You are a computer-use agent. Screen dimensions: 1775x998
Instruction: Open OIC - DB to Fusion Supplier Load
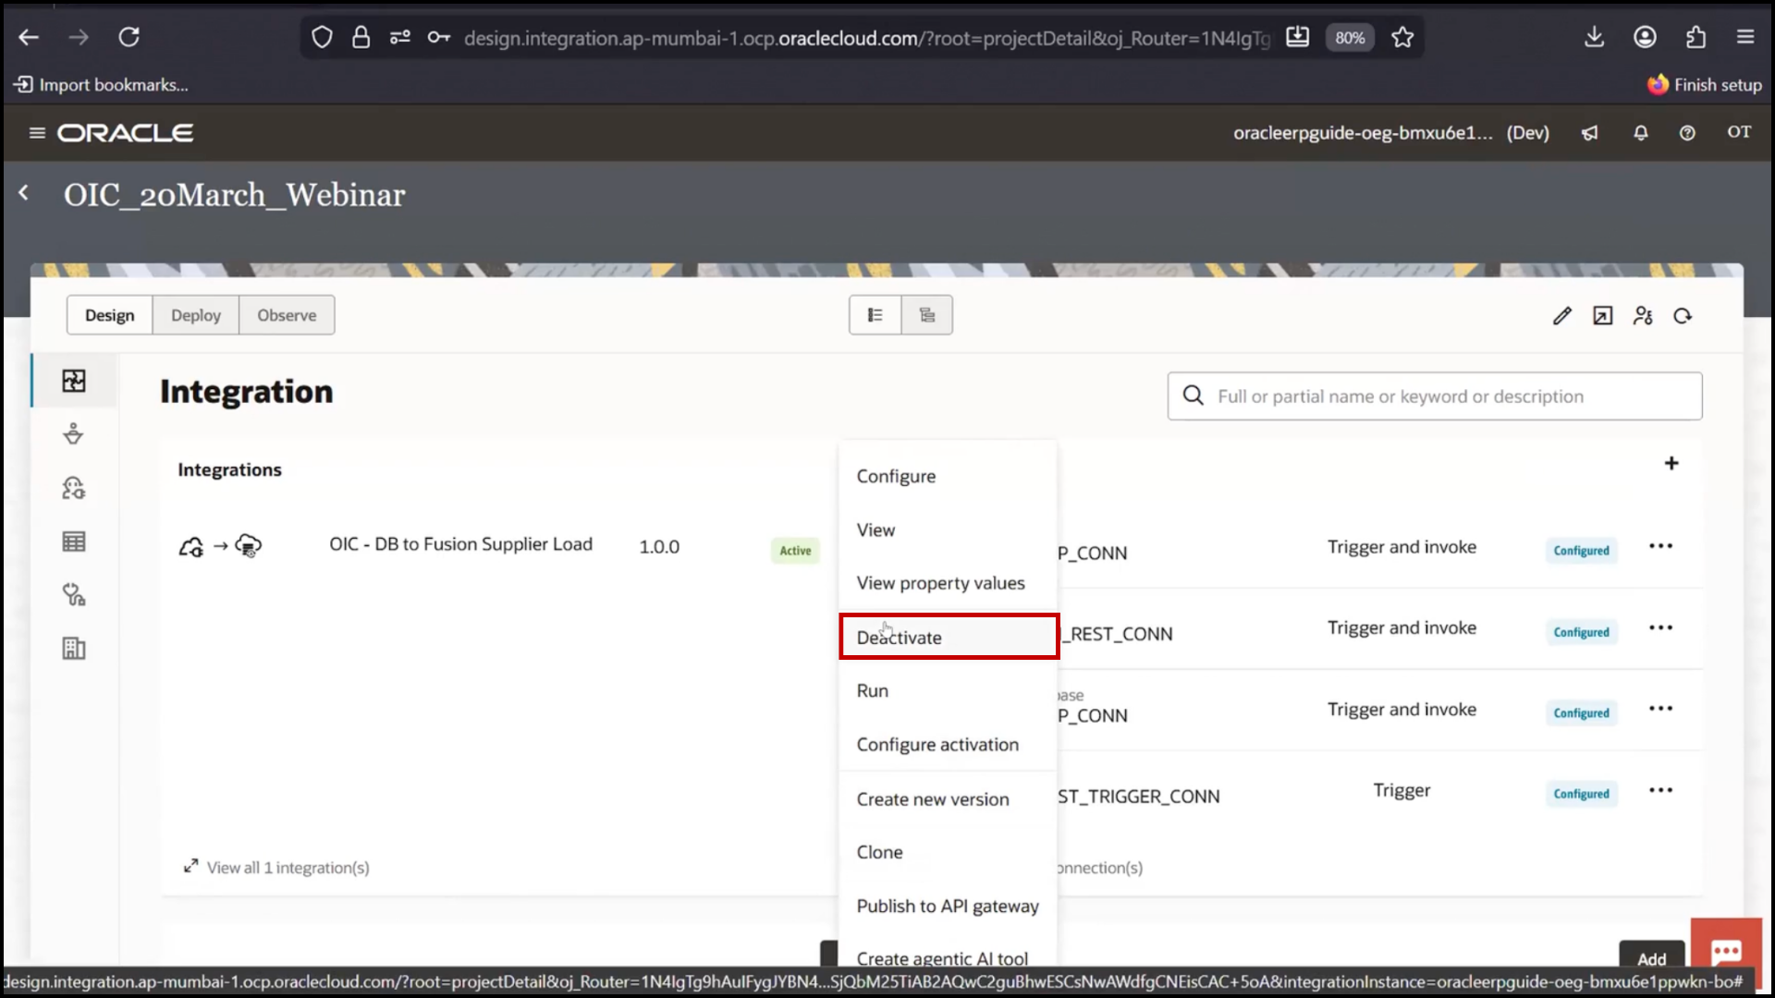click(460, 544)
